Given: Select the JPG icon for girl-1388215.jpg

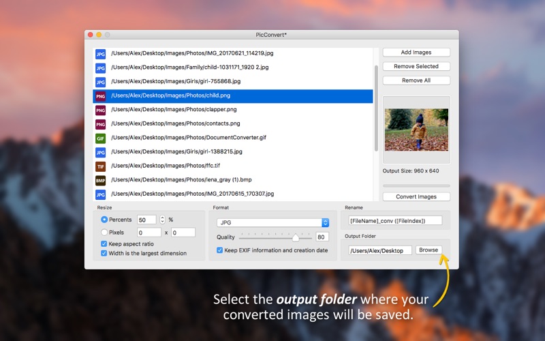Looking at the screenshot, I should tap(100, 152).
